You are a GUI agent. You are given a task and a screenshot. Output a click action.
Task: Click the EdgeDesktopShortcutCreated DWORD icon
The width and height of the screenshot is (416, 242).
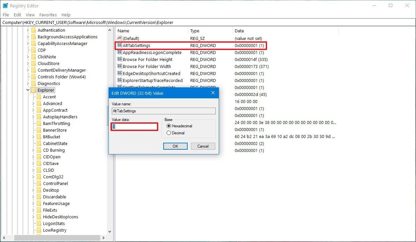[120, 73]
